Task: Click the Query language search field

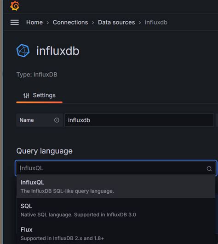Action: coord(116,168)
